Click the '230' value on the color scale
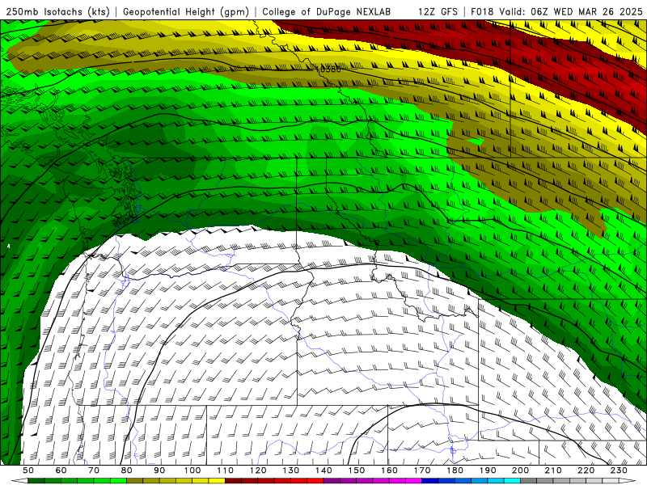Image resolution: width=647 pixels, height=485 pixels. (x=619, y=470)
